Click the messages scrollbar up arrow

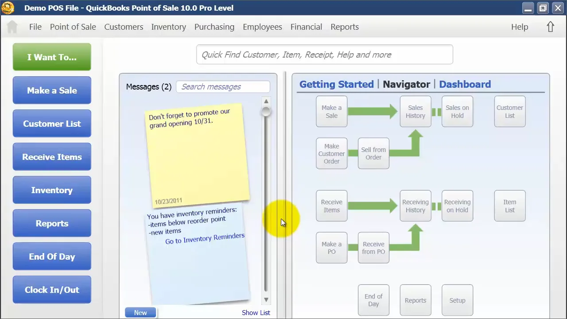pyautogui.click(x=266, y=101)
